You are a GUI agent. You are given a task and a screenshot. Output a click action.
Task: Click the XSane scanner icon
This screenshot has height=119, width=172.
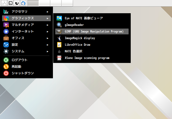point(59,58)
